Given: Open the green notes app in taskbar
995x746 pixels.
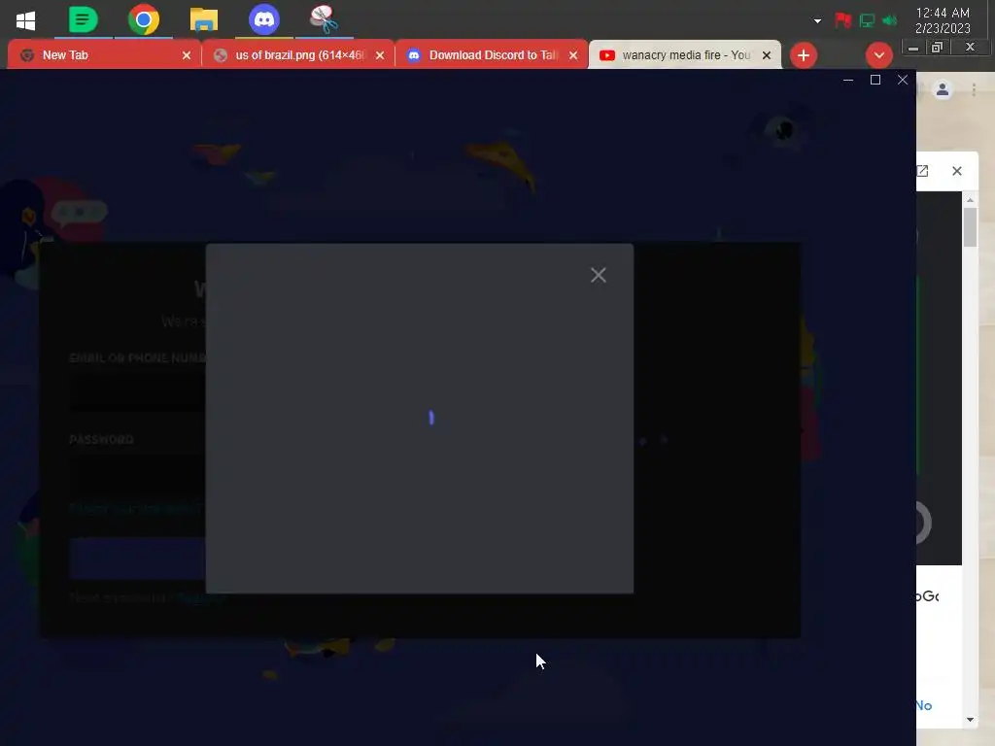Looking at the screenshot, I should point(84,19).
